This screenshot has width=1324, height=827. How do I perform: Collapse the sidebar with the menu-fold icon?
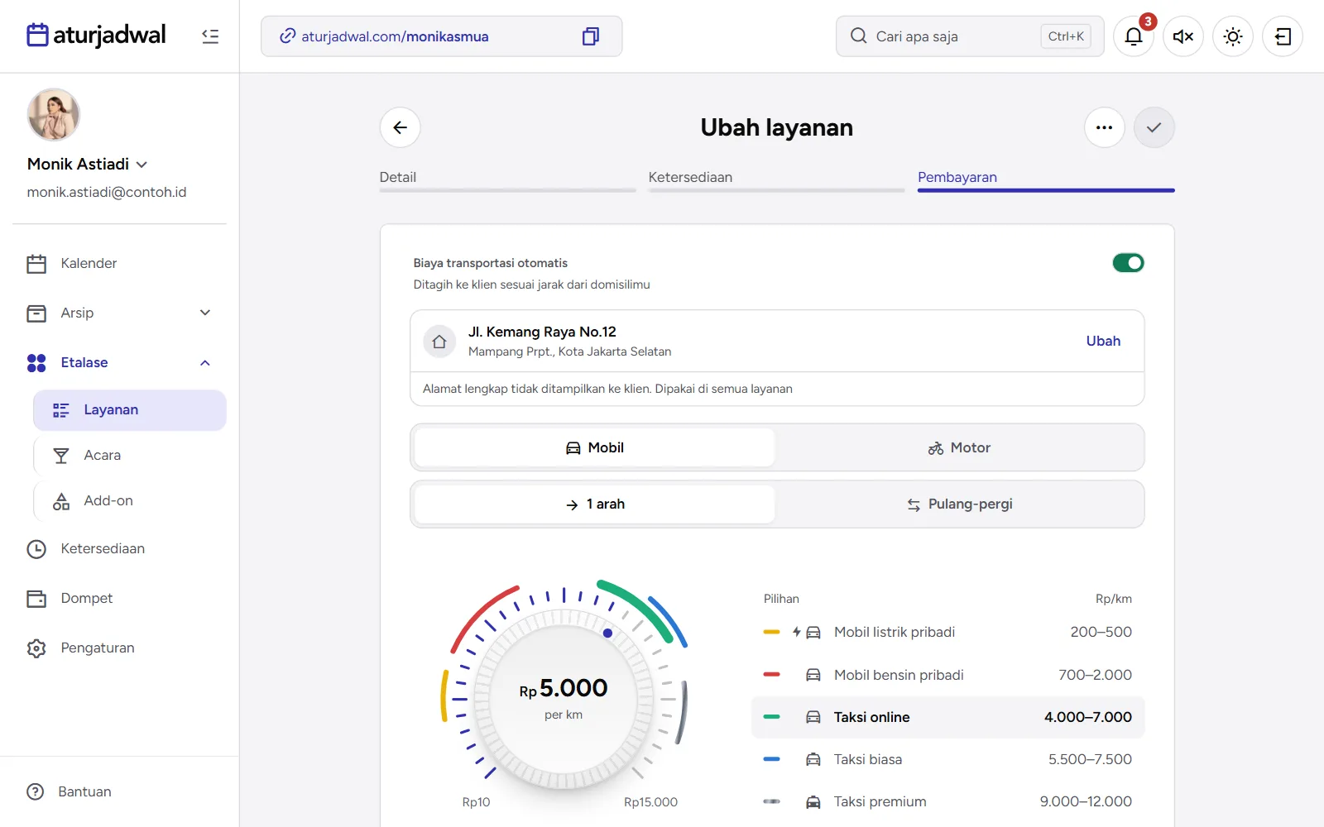[x=210, y=36]
